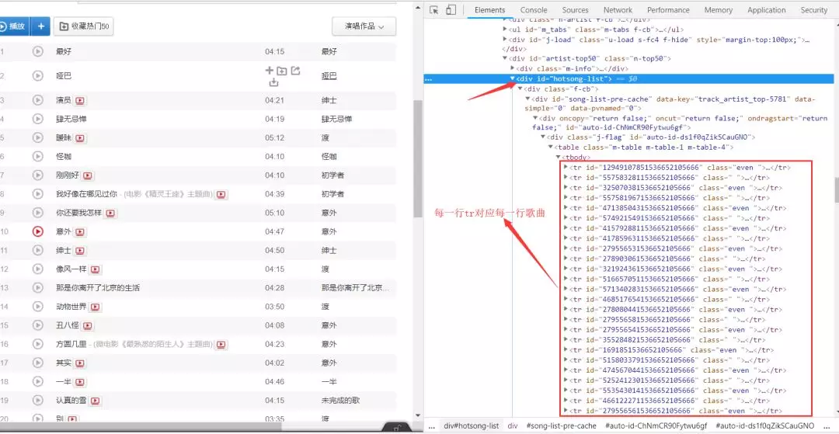The image size is (839, 434).
Task: Open the MV icon next to 刚刚好
Action: click(88, 175)
